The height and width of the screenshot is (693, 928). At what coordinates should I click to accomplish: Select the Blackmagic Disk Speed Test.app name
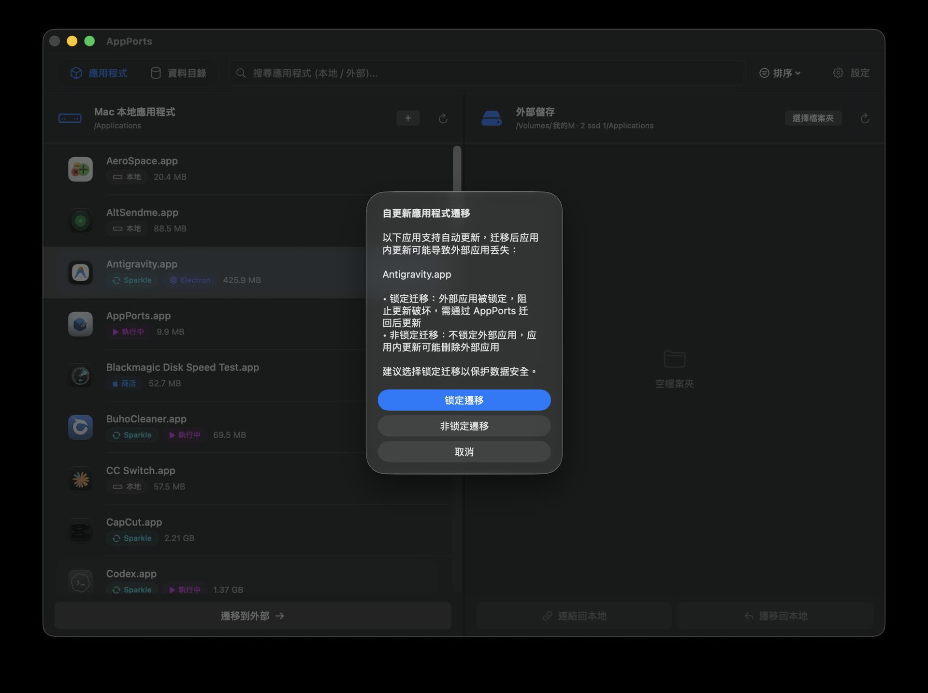click(183, 367)
